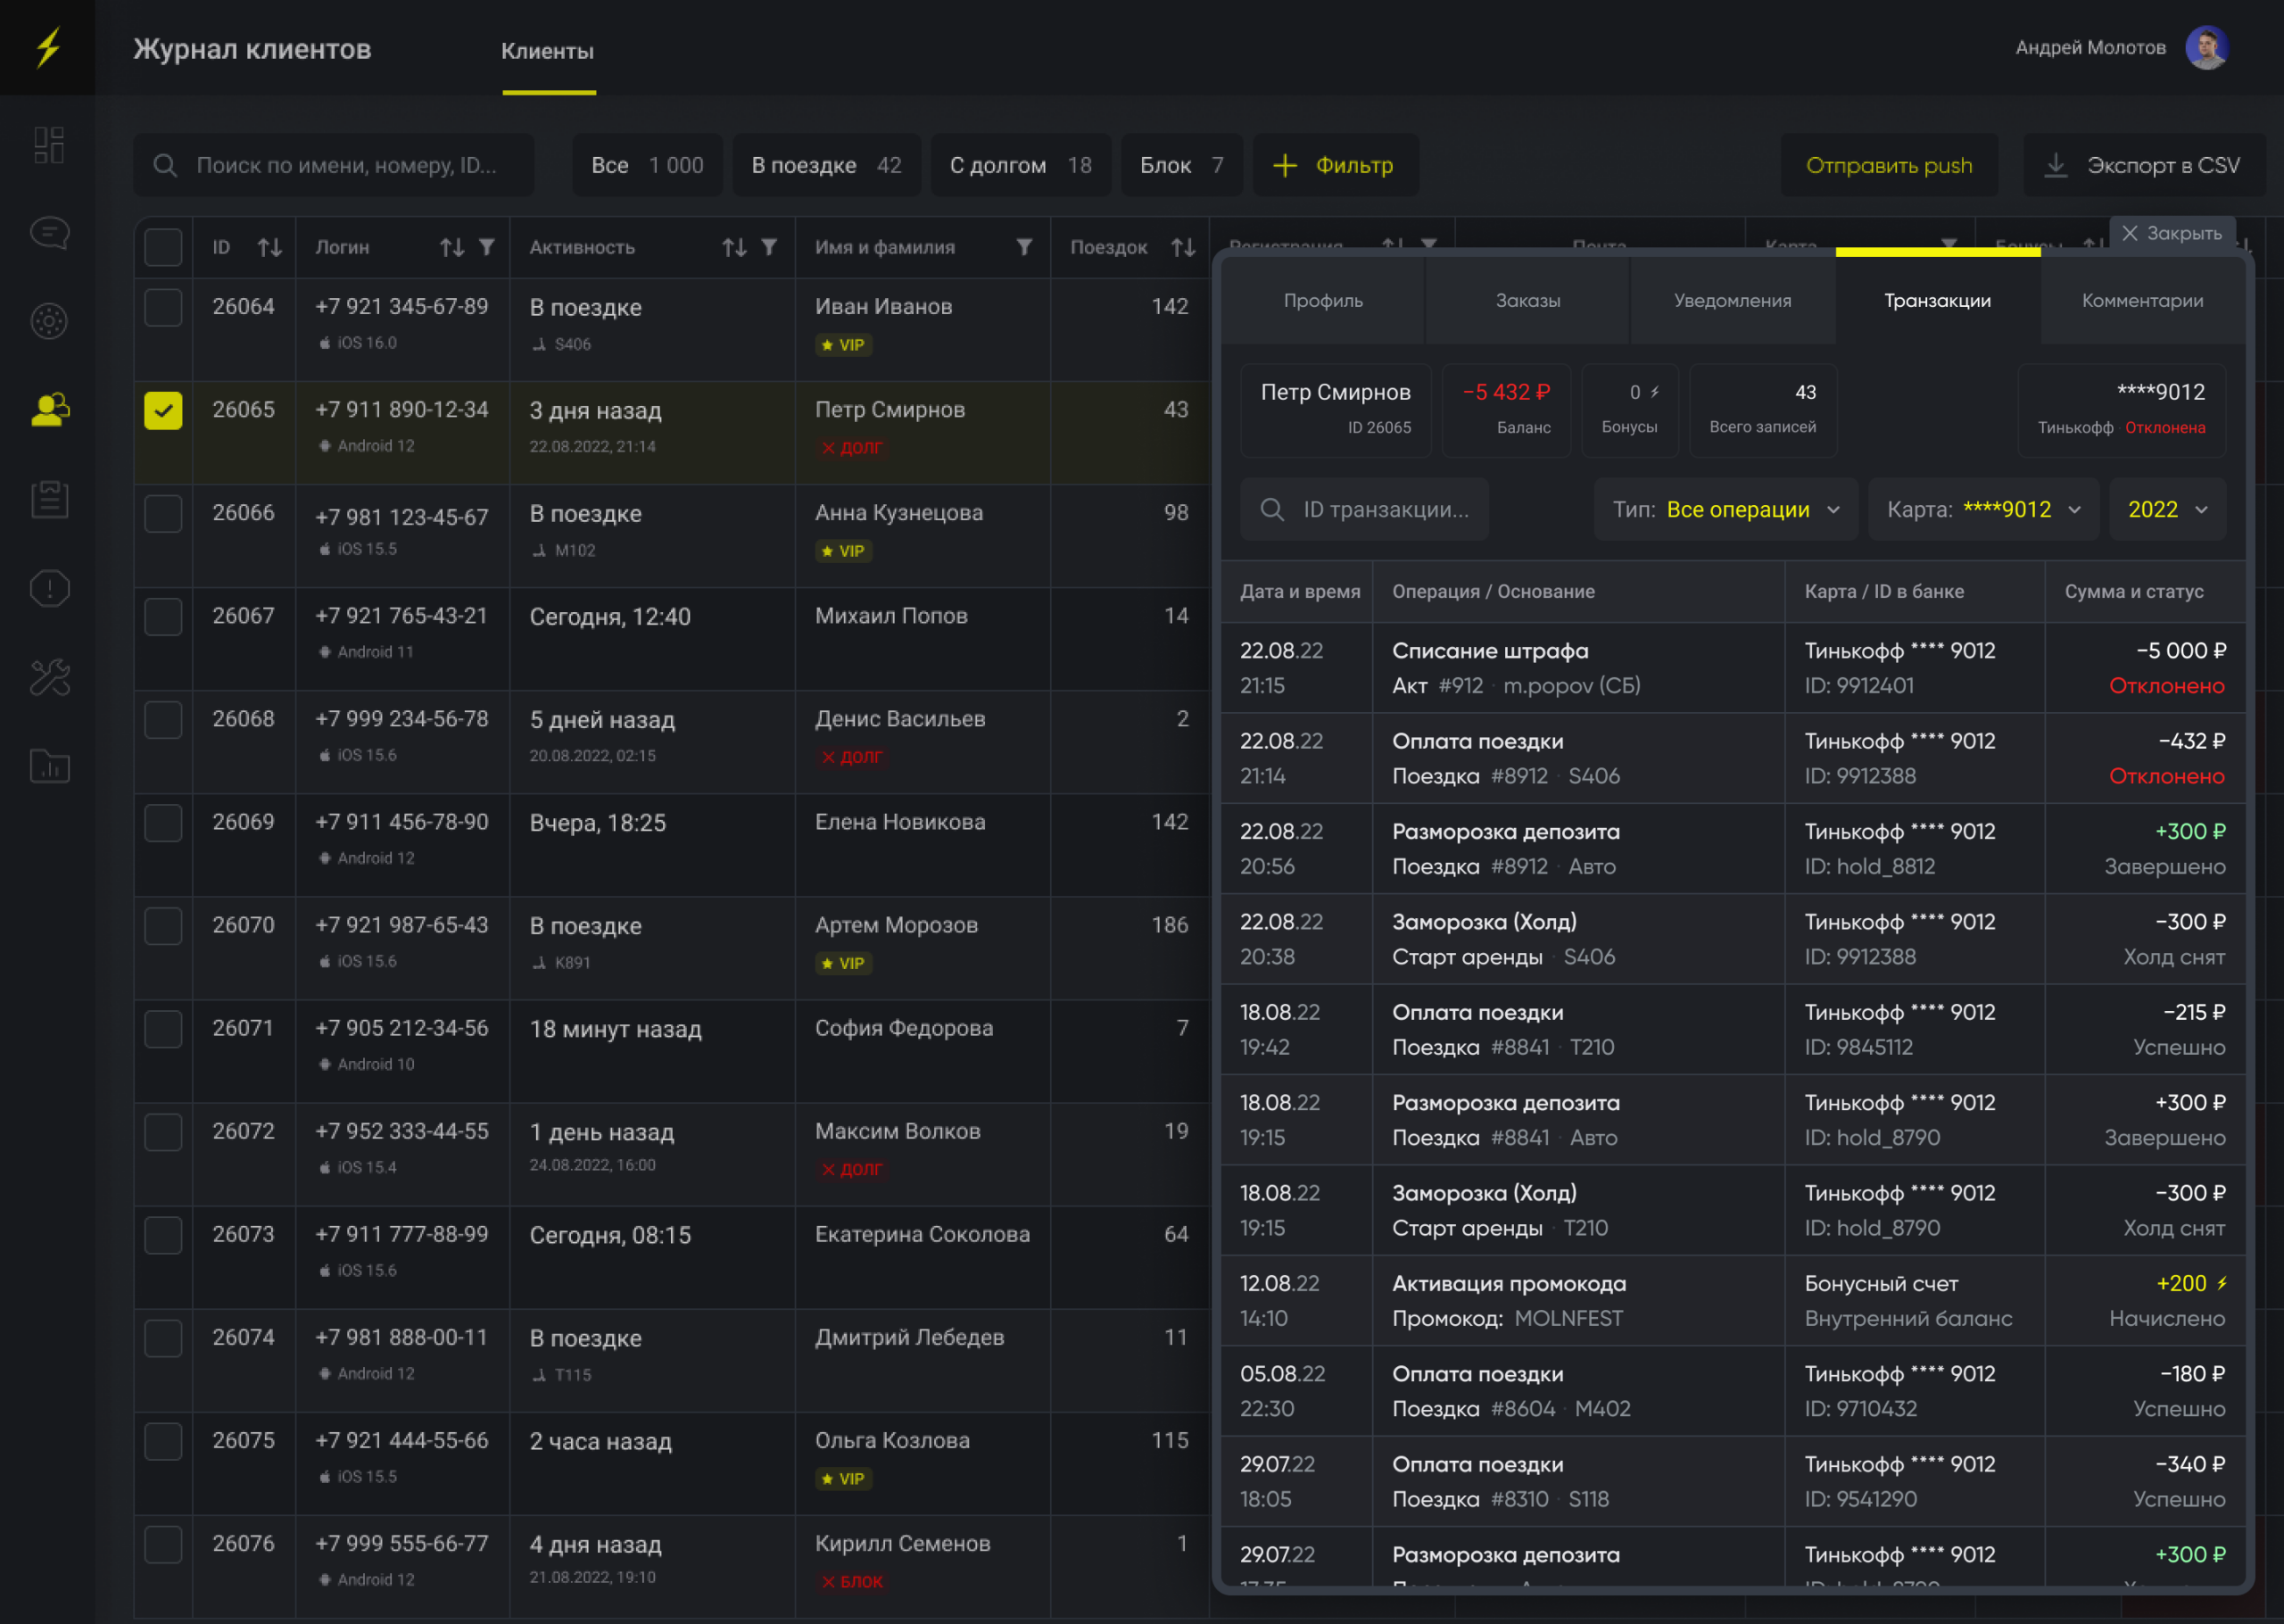Close the panel with Закрыть
Screen dimensions: 2284x1624
[x=2172, y=233]
